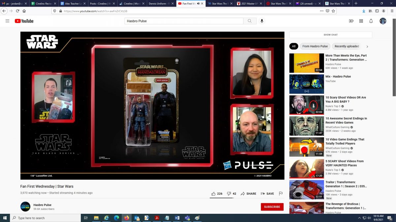Open the page actions three-dot menu in address bar

click(321, 11)
